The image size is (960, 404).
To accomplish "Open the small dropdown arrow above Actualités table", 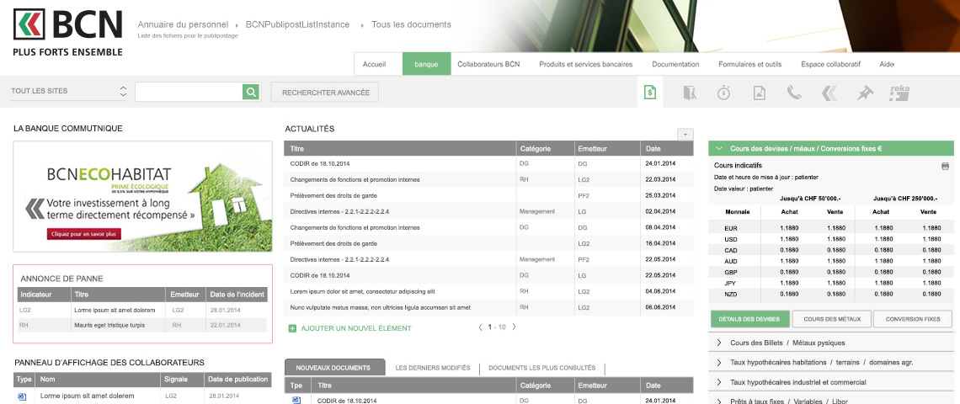I will click(685, 134).
